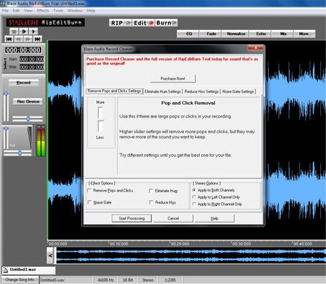Click the Stereo status entry
This screenshot has width=326, height=284.
148,280
